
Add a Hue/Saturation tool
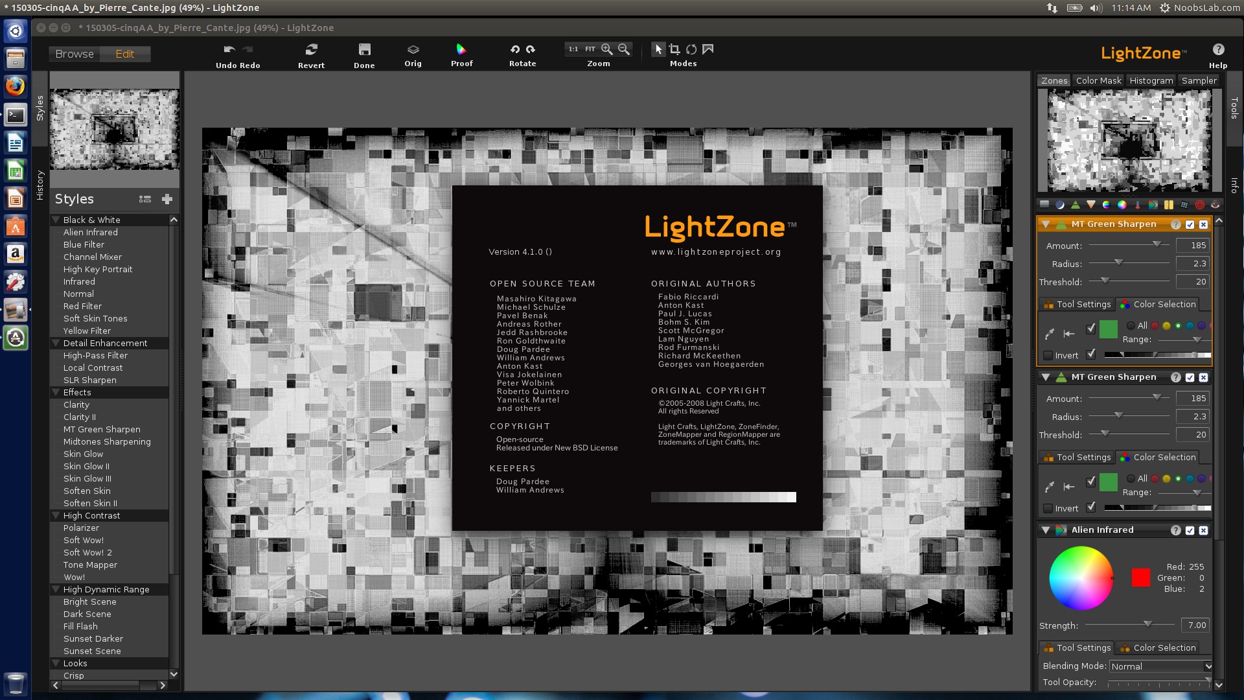coord(1107,205)
